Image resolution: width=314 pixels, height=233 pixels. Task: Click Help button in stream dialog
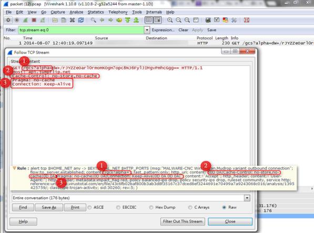click(x=23, y=221)
